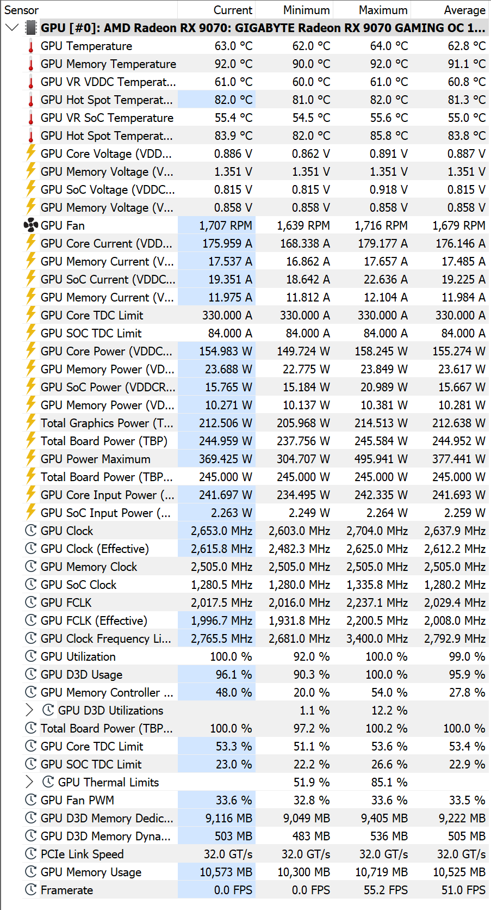491x910 pixels.
Task: Click minimum value 20.0 % of GPU Memory Controller
Action: [x=312, y=692]
